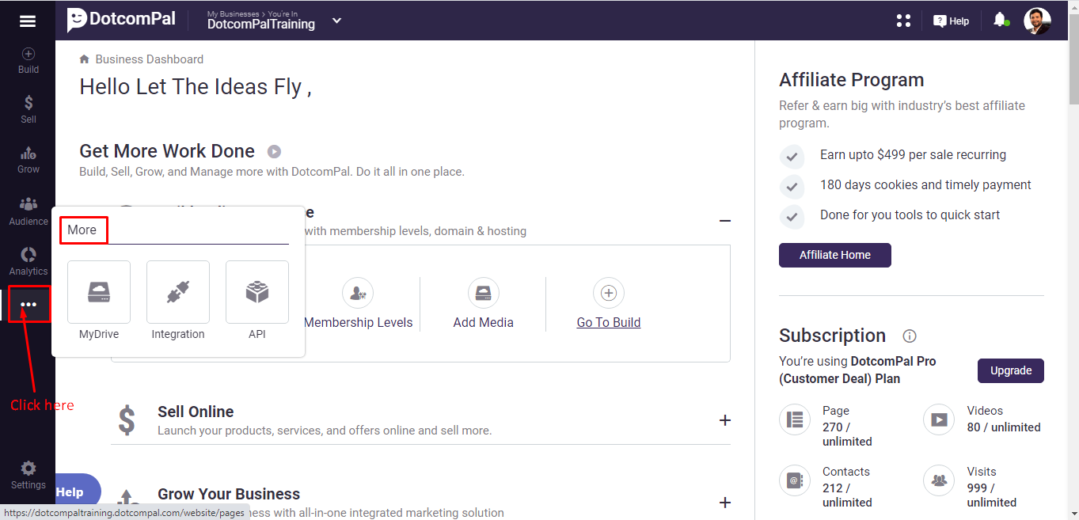Click the Subscription info icon
1079x520 pixels.
point(910,336)
